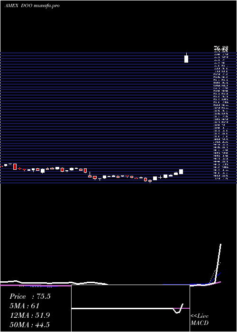Click the 5MA : 61 value
The height and width of the screenshot is (332, 237).
(x=24, y=306)
